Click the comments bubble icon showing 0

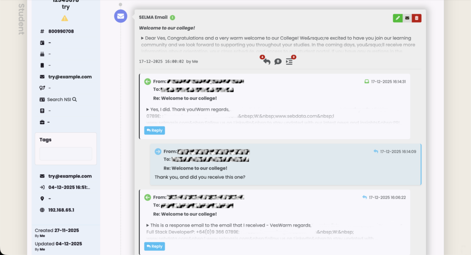point(278,62)
